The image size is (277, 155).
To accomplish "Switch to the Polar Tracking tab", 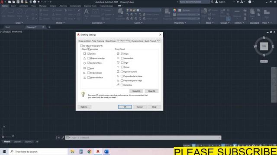I will pyautogui.click(x=98, y=41).
